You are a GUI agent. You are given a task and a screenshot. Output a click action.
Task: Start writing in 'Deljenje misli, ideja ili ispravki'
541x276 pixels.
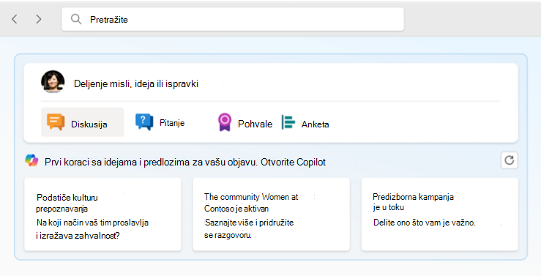(x=136, y=84)
